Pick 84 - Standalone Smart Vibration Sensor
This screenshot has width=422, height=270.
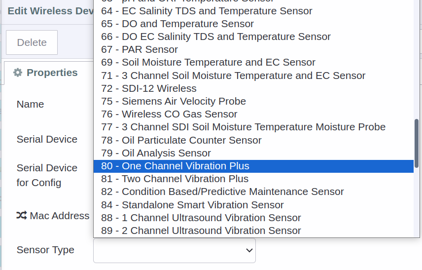253,205
